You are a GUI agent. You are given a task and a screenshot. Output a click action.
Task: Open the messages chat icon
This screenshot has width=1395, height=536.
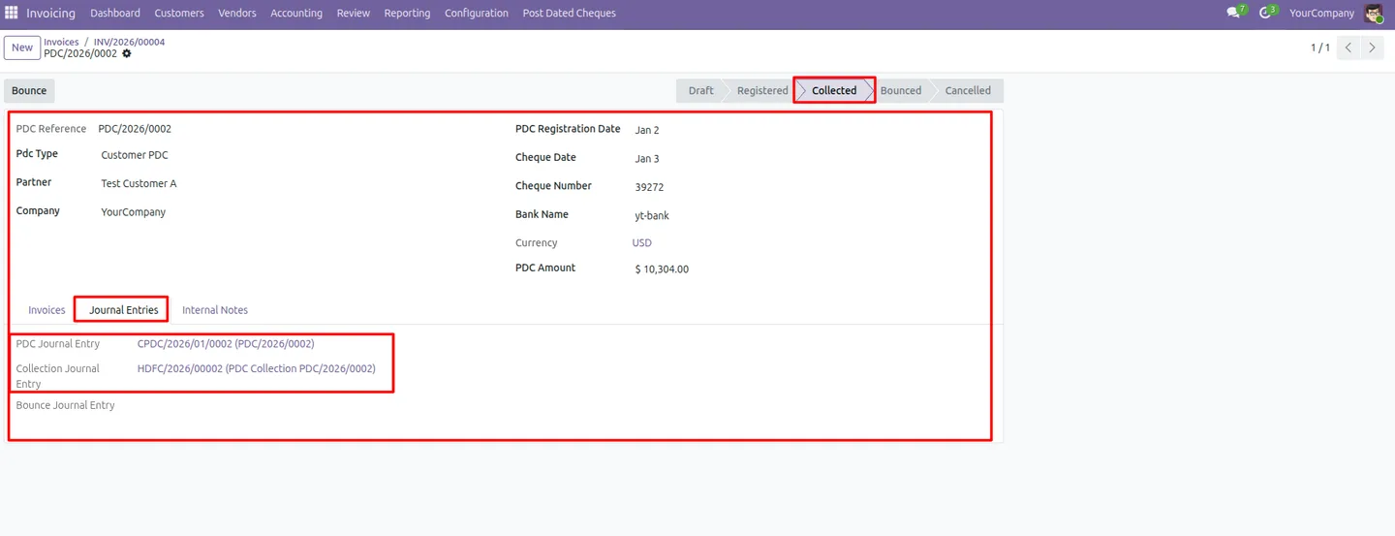[x=1233, y=13]
